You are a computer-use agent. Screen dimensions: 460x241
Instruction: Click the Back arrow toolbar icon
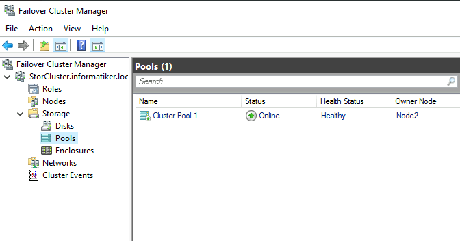8,45
